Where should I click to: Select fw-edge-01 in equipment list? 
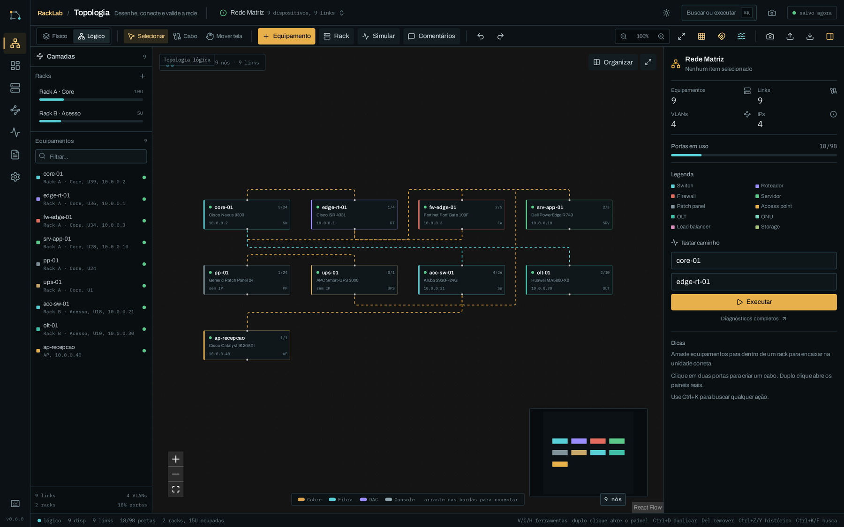click(x=91, y=221)
